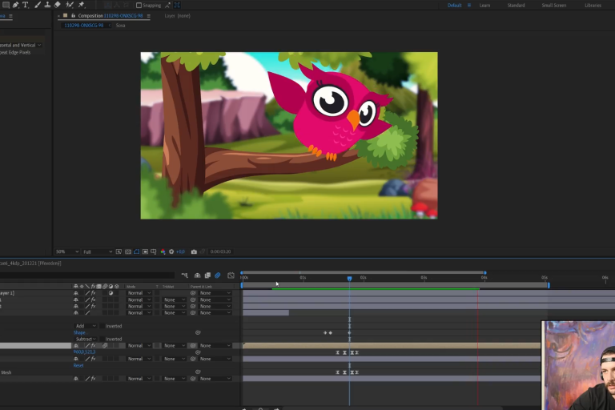Click the blue playhead on the timeline ruler
The image size is (615, 410).
pos(349,279)
